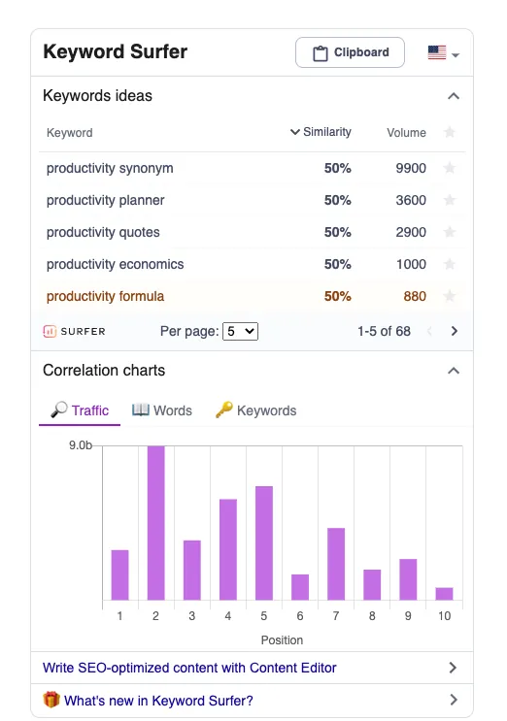Click the star icon in Volume header

click(x=450, y=132)
